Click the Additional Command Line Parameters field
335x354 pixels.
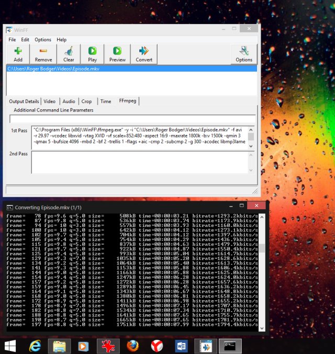coord(132,119)
